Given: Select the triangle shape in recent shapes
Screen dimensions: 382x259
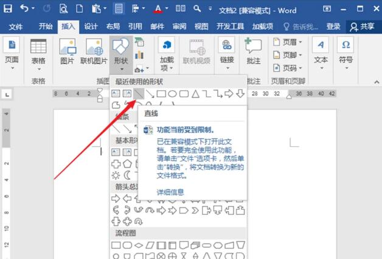Looking at the screenshot, I should pyautogui.click(x=195, y=94).
